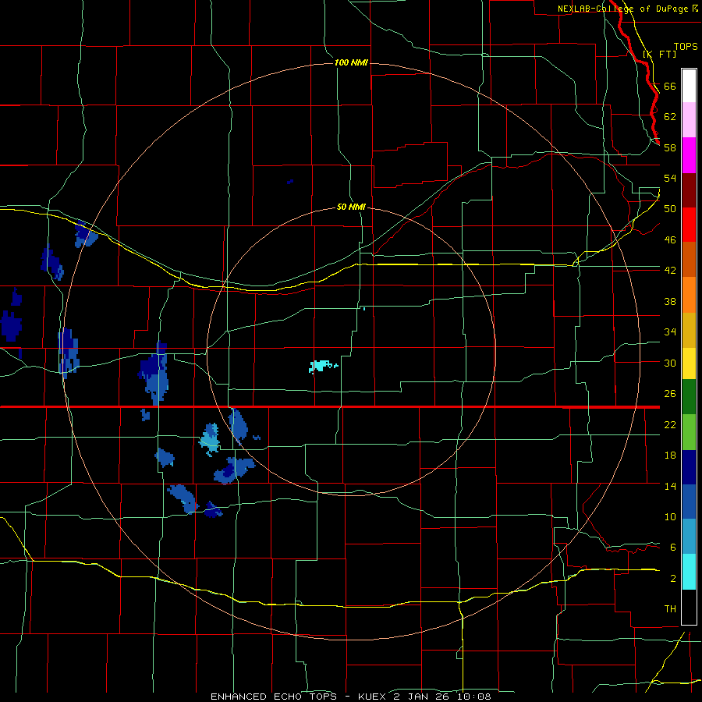Click the legend value "14"
The width and height of the screenshot is (702, 702).
(670, 486)
